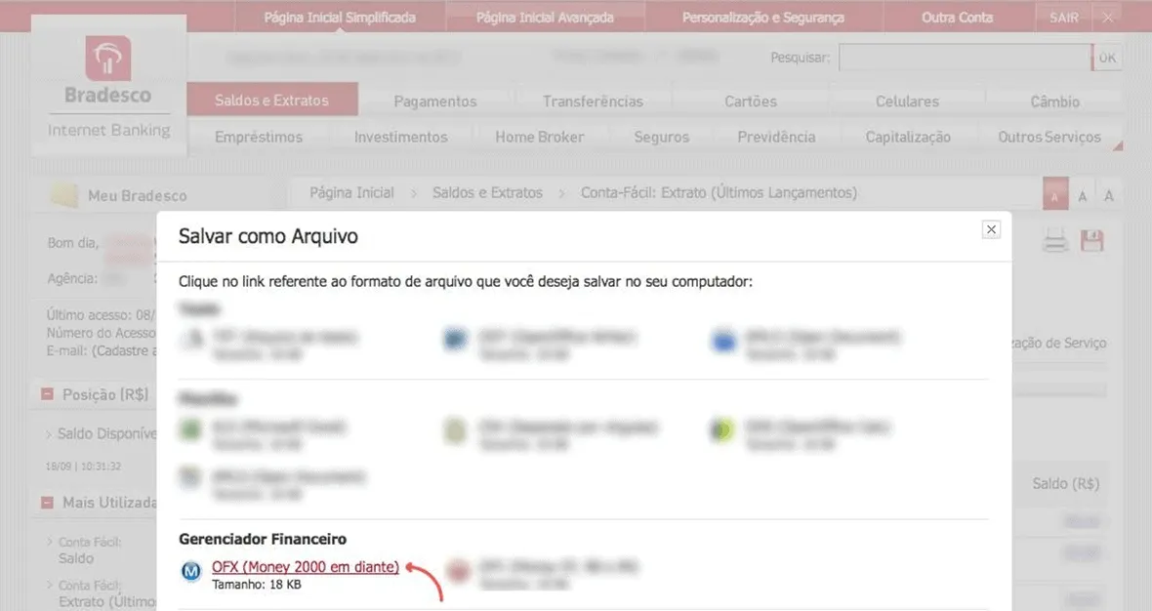Screen dimensions: 1152x611
Task: Open the Home Broker menu
Action: (539, 137)
